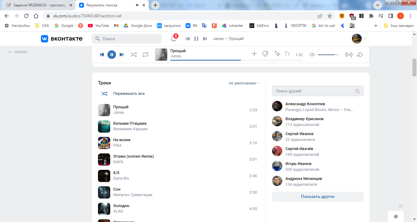
Task: Adjust the player volume slider
Action: [x=328, y=55]
